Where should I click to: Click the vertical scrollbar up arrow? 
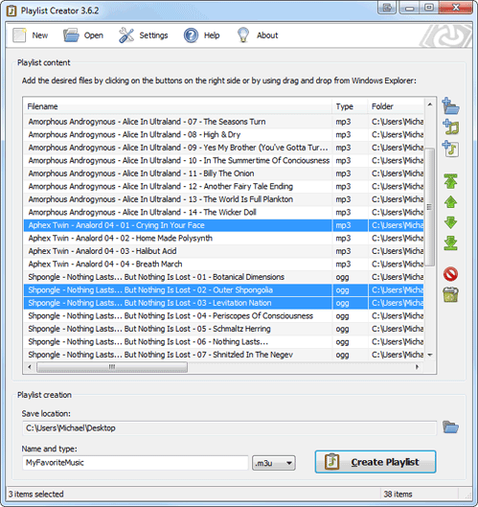[430, 104]
